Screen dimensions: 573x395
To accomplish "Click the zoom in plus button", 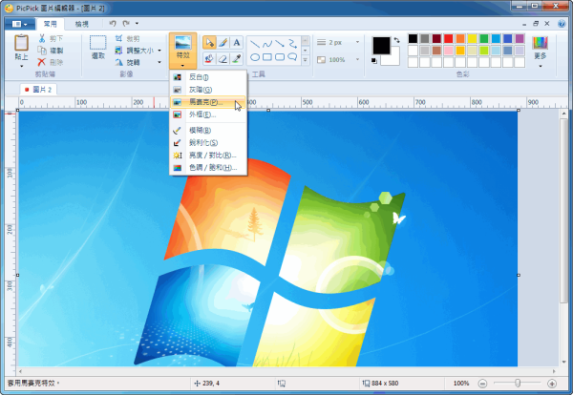I will coord(552,384).
